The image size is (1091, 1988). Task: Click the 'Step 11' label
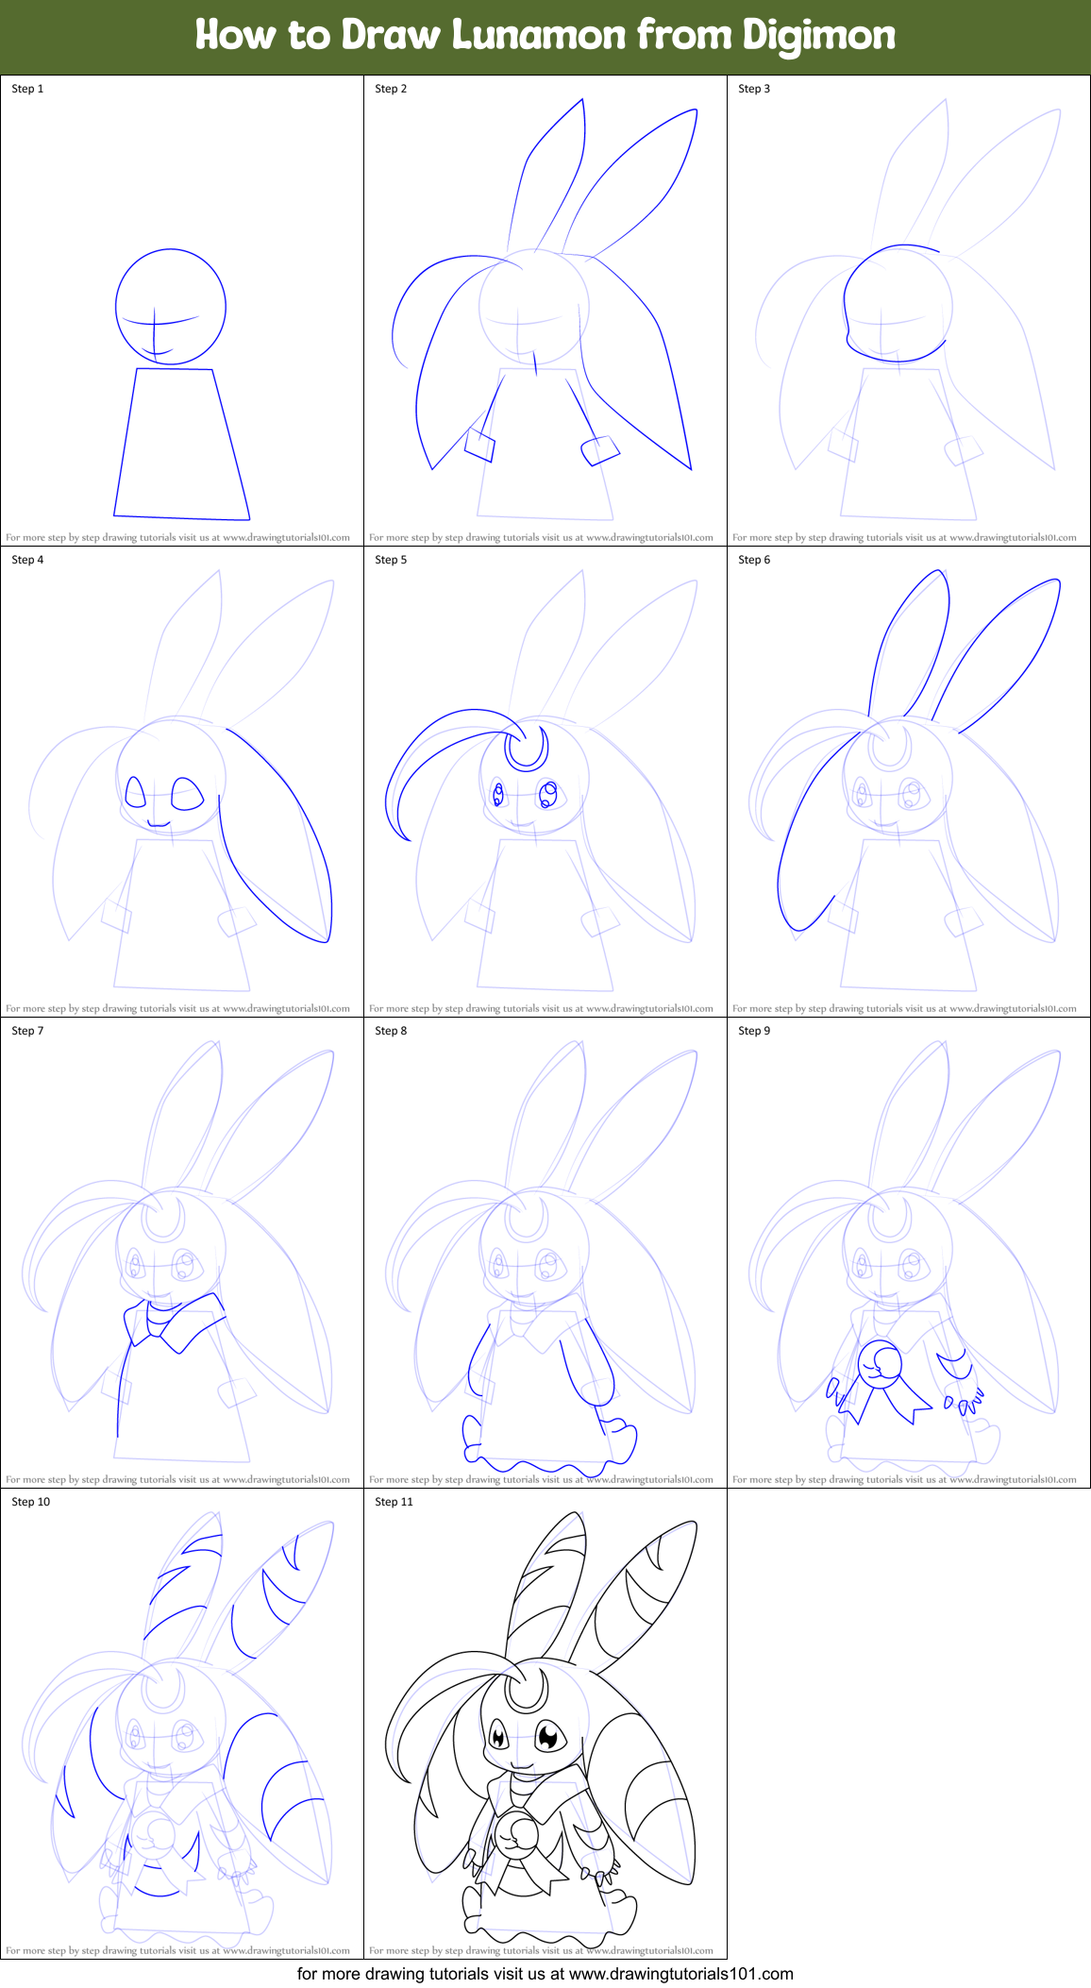(x=394, y=1502)
